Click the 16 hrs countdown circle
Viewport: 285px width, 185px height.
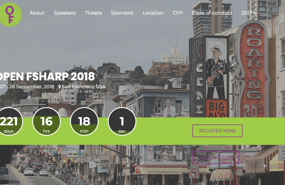point(47,121)
